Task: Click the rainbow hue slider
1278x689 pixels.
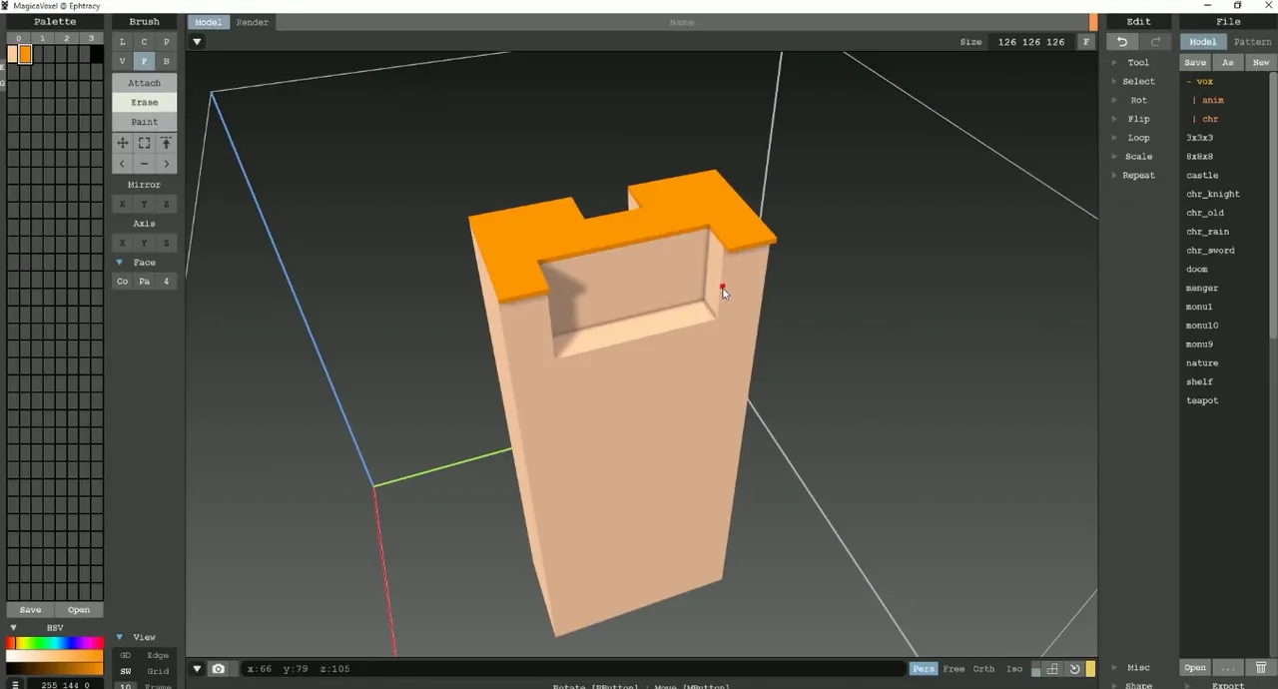Action: point(55,643)
